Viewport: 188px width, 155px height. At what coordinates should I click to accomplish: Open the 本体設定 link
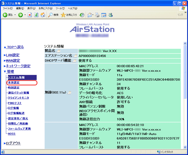pyautogui.click(x=14, y=82)
